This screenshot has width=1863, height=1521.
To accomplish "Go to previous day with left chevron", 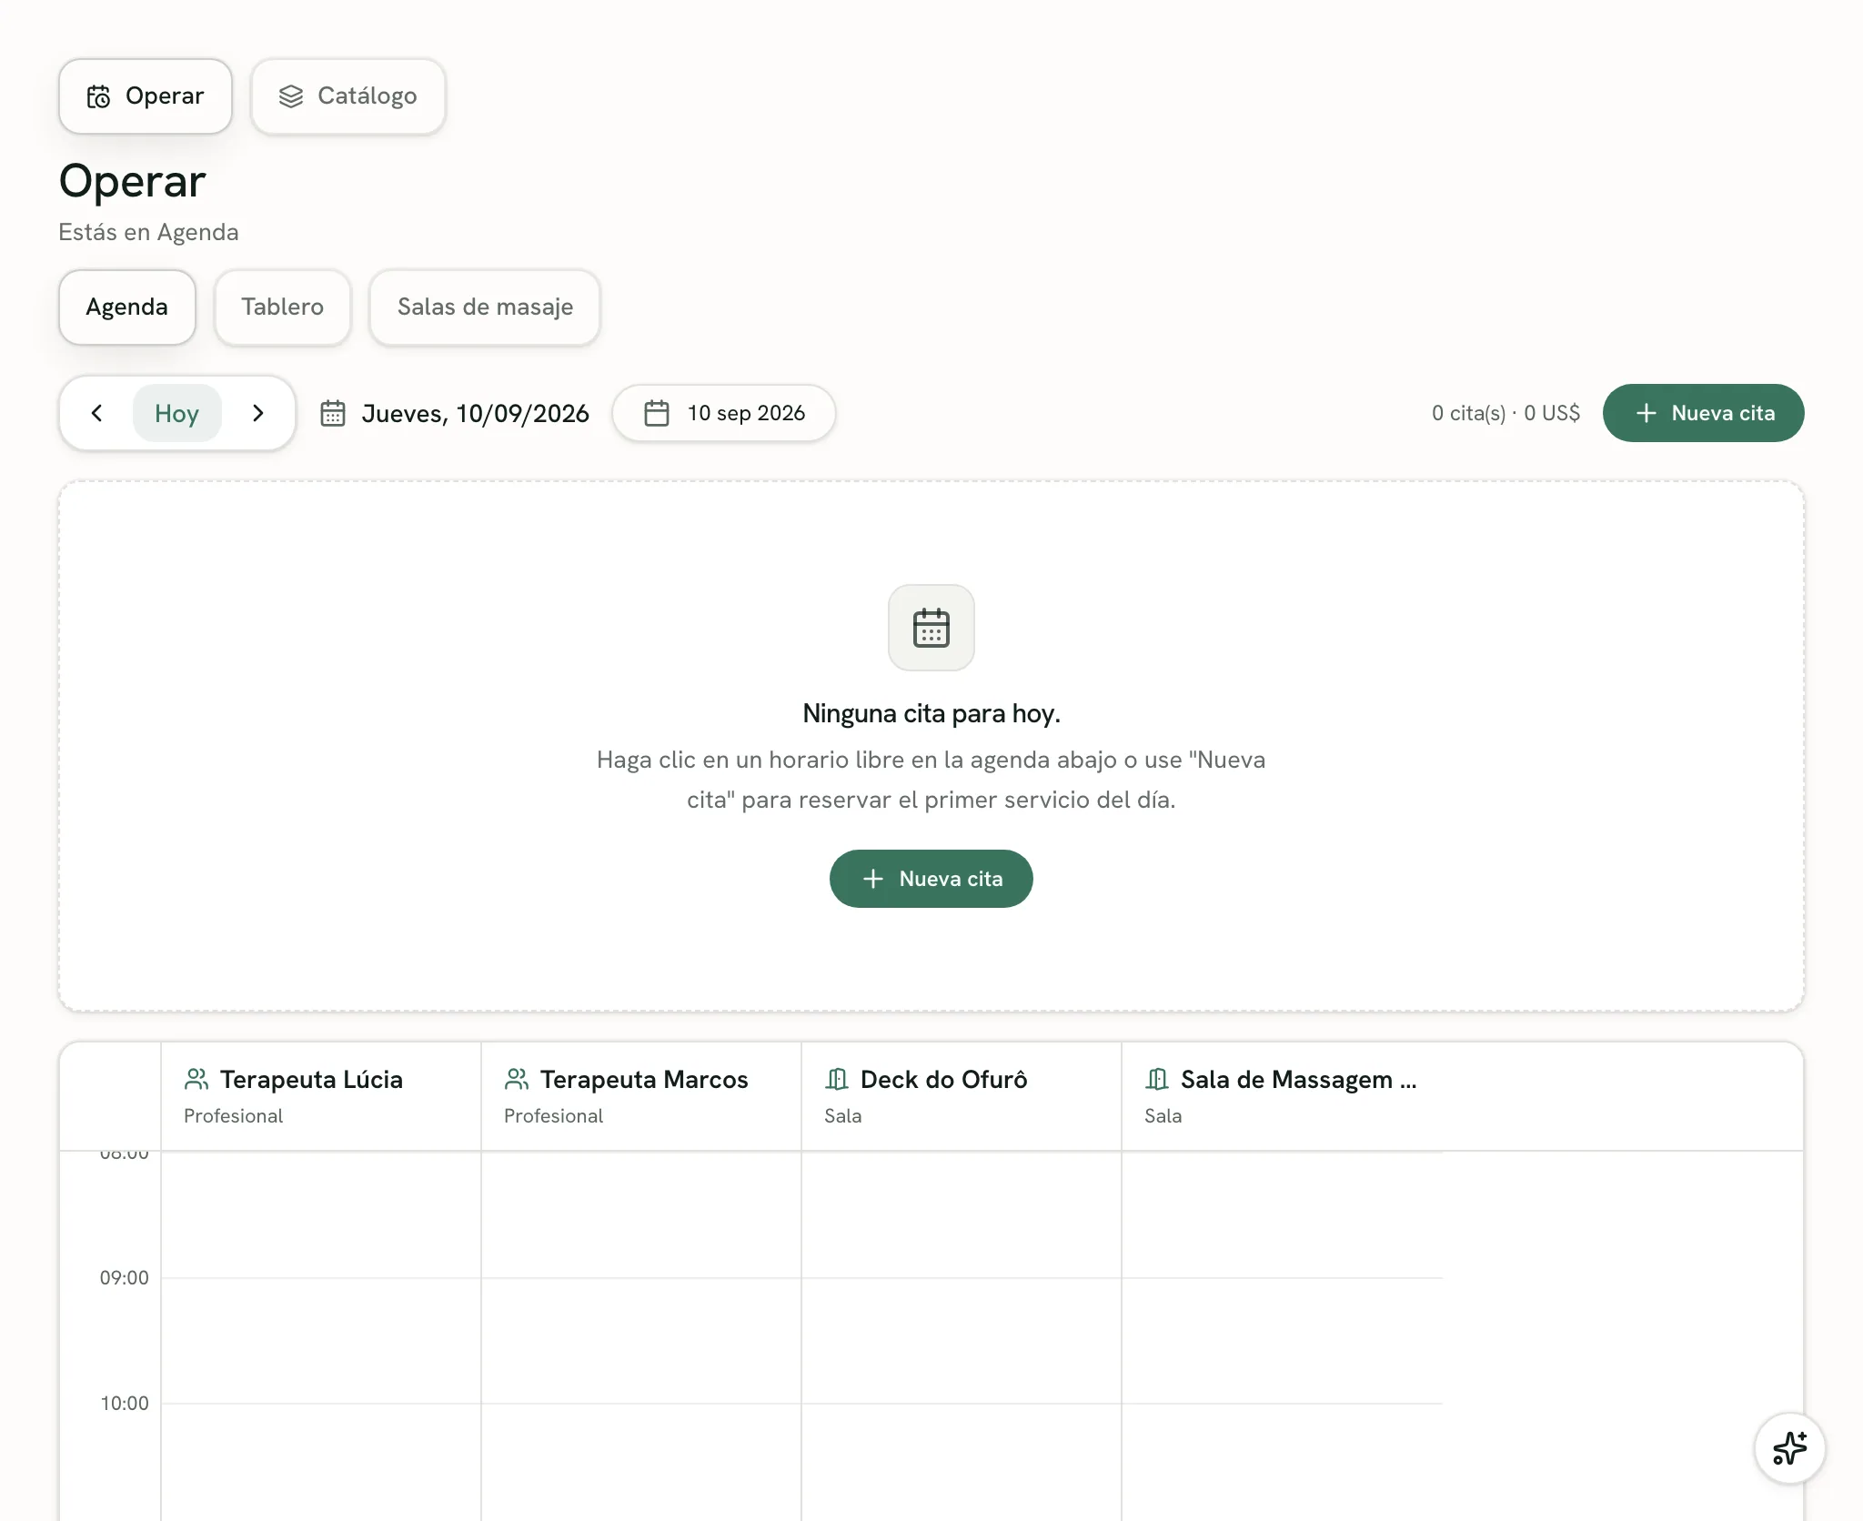I will coord(97,413).
